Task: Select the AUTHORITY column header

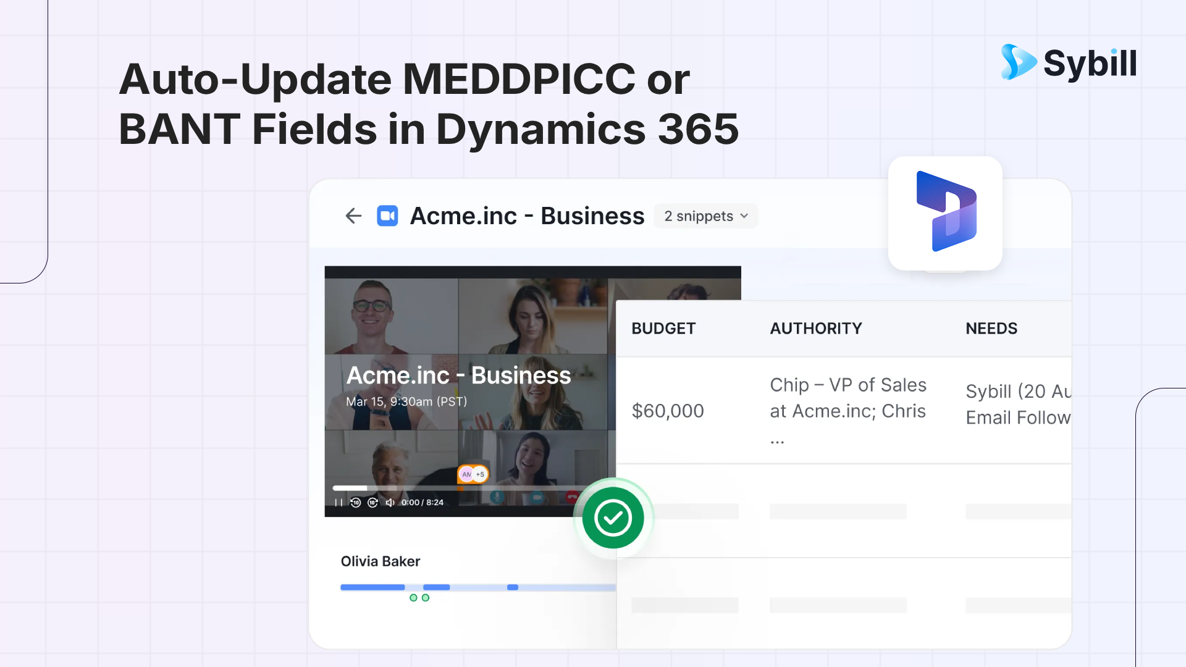Action: [816, 329]
